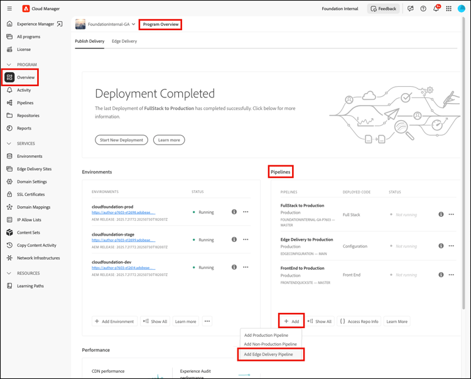This screenshot has height=379, width=471.
Task: Open Copy Content Activity in sidebar
Action: tap(36, 245)
